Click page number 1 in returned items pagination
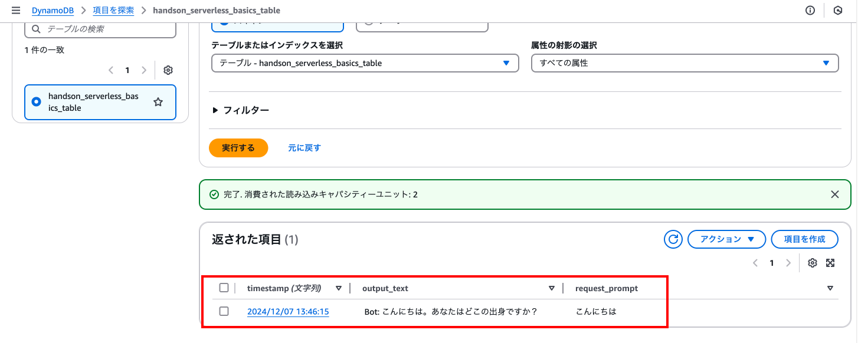 pos(771,263)
